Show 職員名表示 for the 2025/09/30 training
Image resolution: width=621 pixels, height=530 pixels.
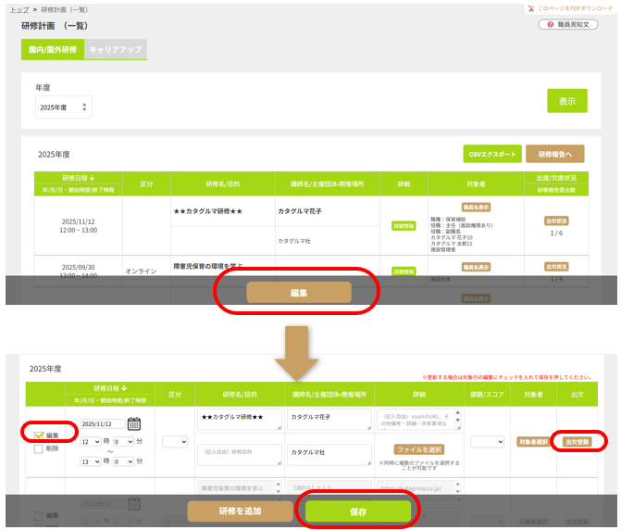(476, 267)
